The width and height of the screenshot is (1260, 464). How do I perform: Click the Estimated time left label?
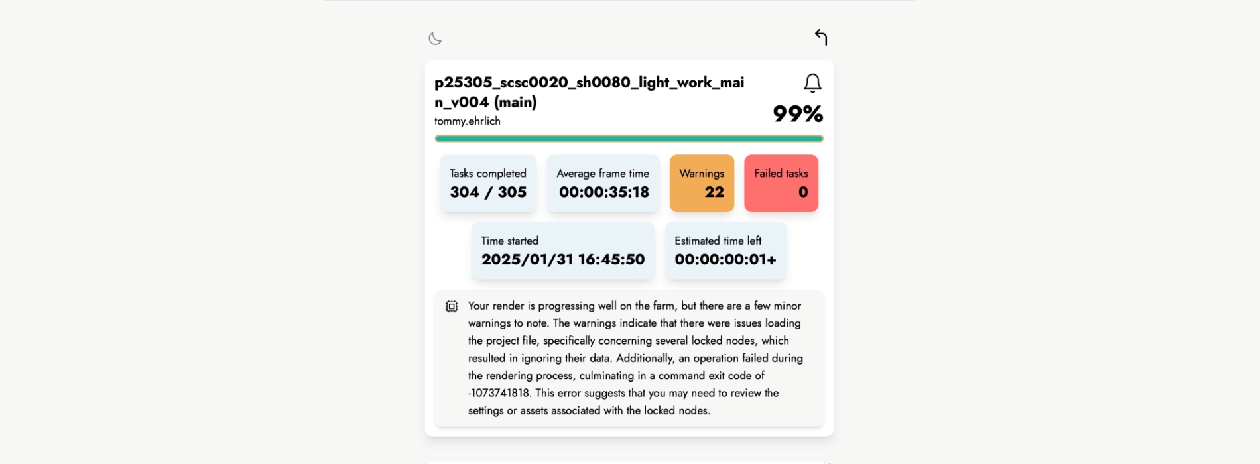pos(718,241)
